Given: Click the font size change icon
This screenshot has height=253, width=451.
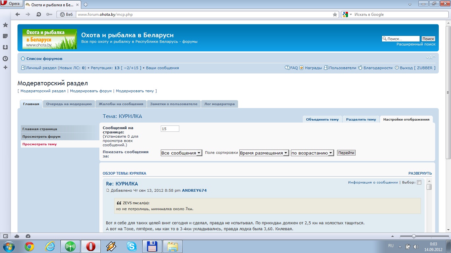Looking at the screenshot, I should (x=430, y=57).
